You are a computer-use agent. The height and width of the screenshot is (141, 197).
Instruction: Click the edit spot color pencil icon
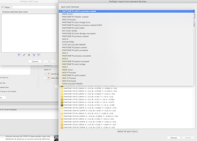pos(24,55)
